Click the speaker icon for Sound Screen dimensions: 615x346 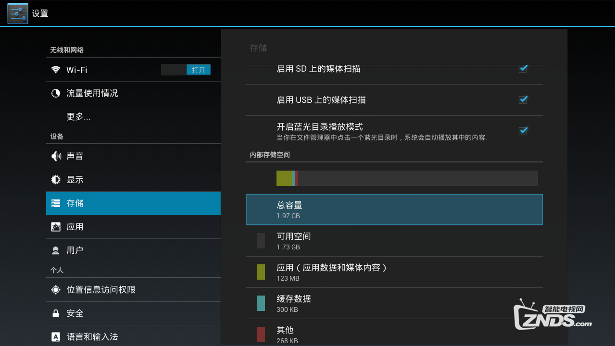[56, 156]
